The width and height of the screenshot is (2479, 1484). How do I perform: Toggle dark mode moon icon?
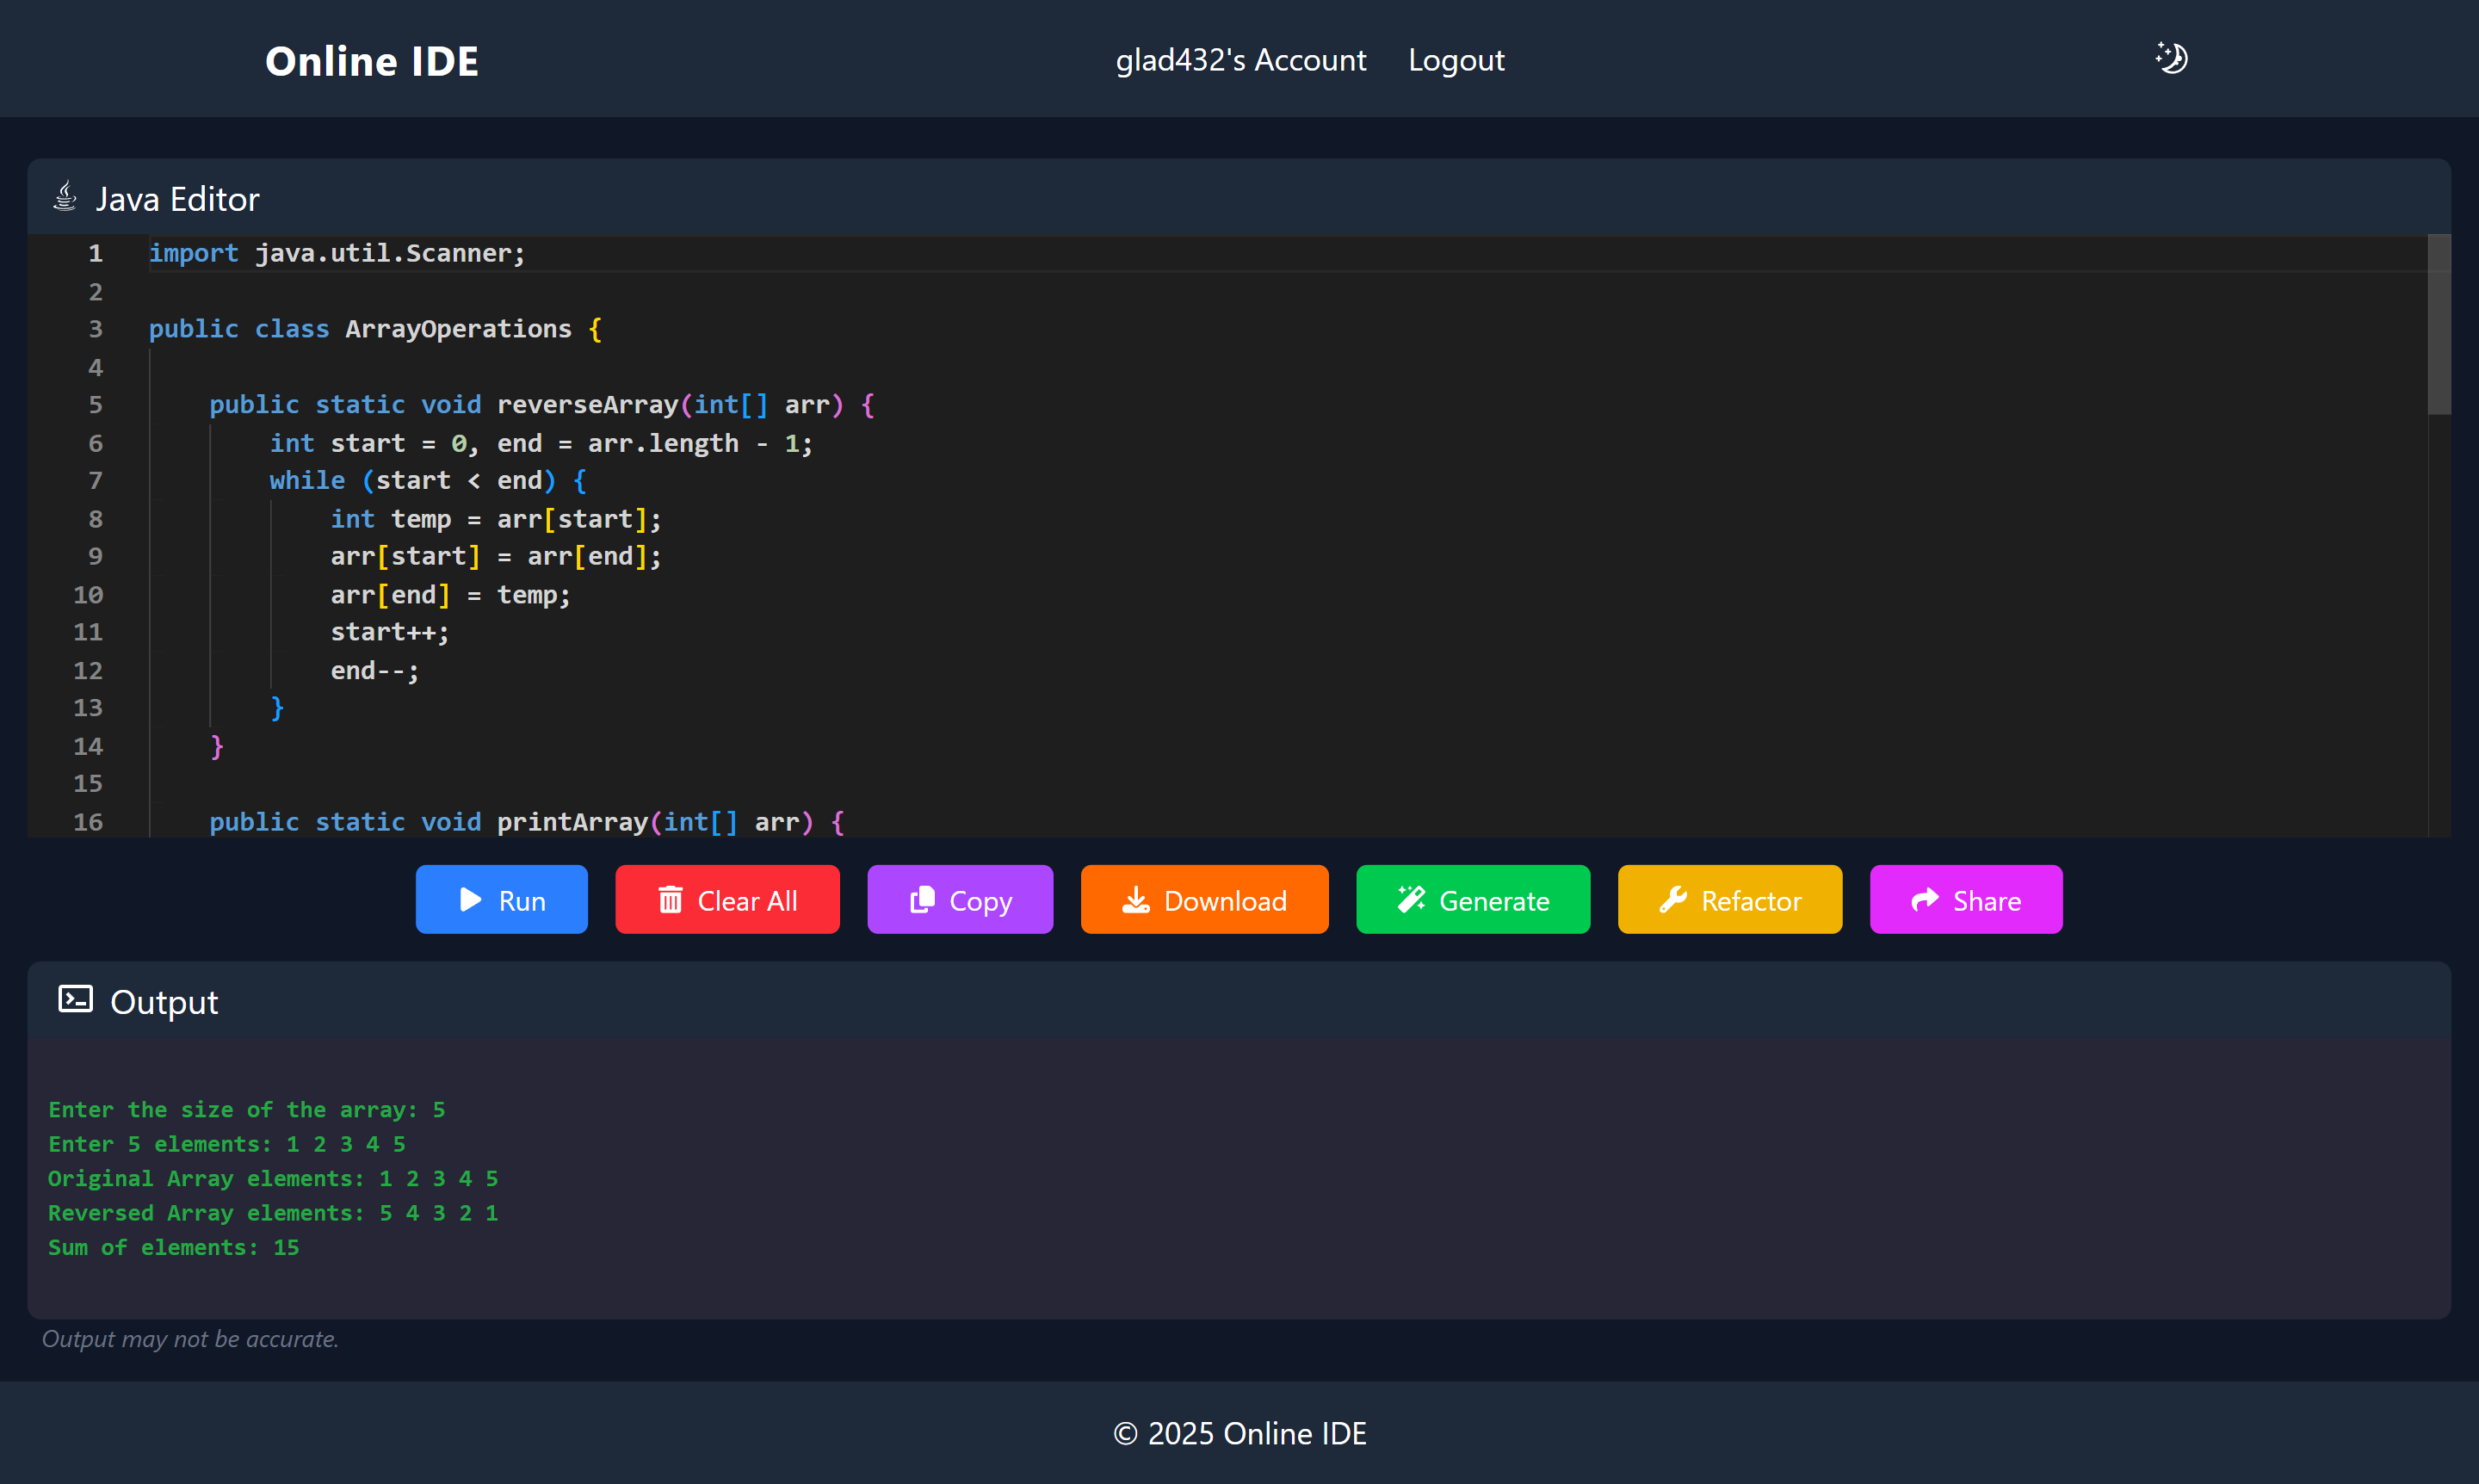pos(2171,58)
